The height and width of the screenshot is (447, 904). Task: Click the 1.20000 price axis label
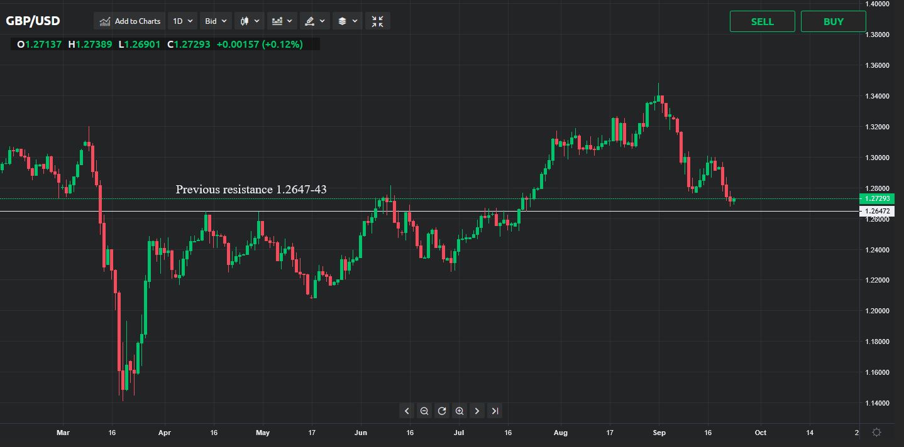pos(876,311)
